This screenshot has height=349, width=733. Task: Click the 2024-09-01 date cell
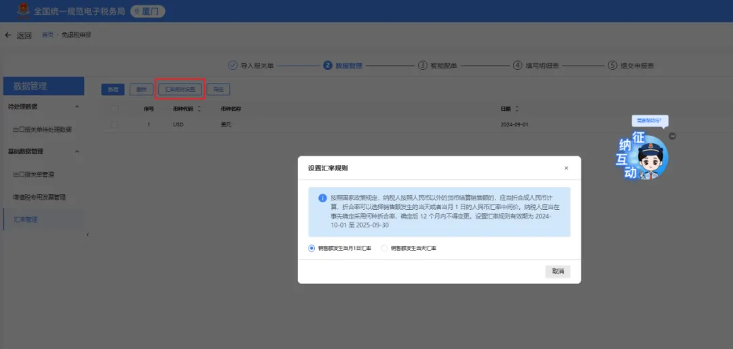click(x=514, y=125)
